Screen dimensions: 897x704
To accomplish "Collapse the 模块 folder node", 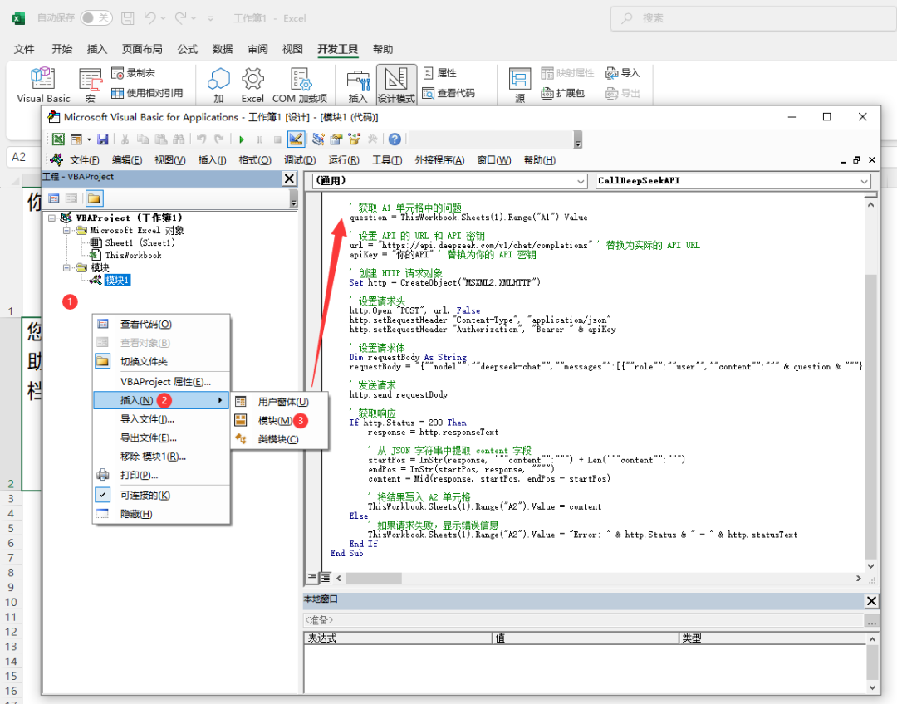I will point(67,267).
